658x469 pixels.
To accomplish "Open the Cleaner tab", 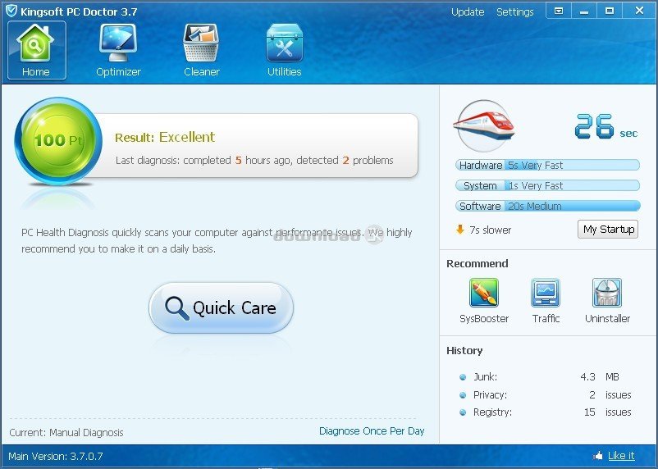I will click(202, 50).
